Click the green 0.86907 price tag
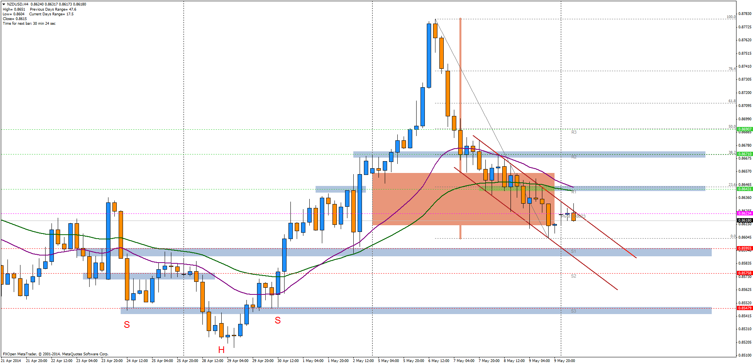This screenshot has width=753, height=364. (744, 129)
